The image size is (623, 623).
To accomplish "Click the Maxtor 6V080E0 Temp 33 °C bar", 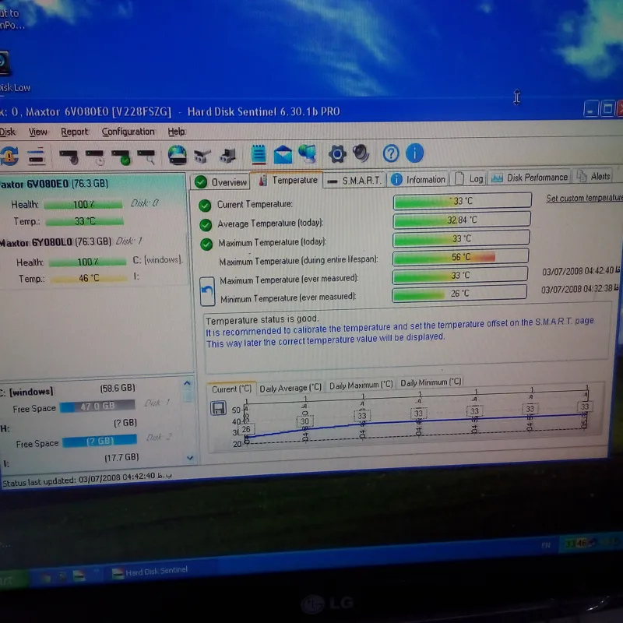I will [x=84, y=221].
